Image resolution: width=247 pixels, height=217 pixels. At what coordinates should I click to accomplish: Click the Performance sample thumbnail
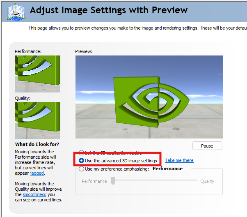pyautogui.click(x=38, y=74)
